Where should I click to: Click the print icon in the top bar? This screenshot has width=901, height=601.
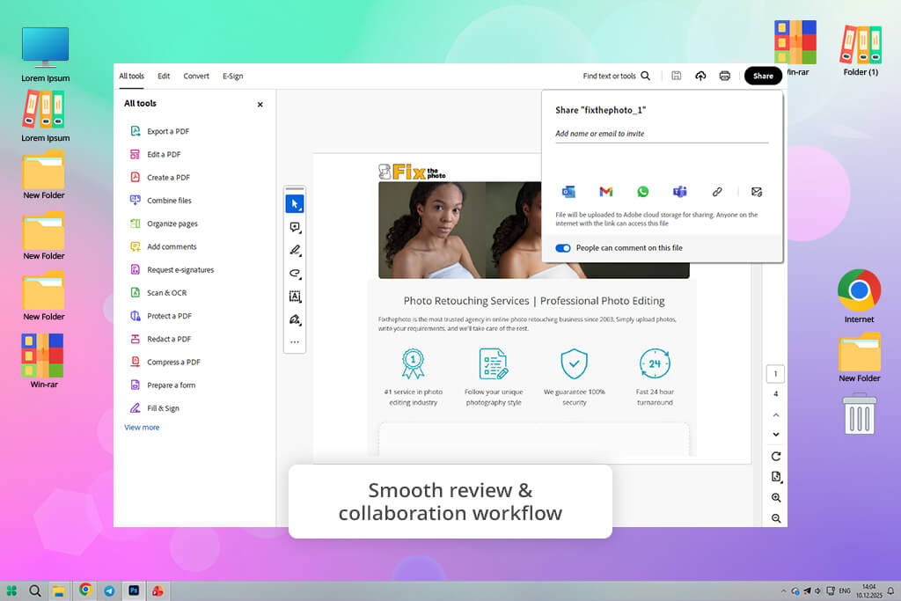coord(724,77)
